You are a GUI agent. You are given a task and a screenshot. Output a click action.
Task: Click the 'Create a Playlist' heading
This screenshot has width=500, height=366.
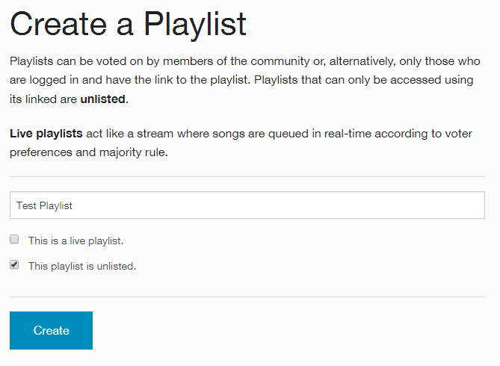click(128, 25)
